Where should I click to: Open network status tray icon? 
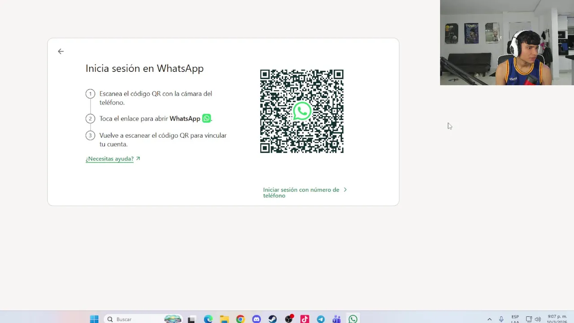[529, 319]
